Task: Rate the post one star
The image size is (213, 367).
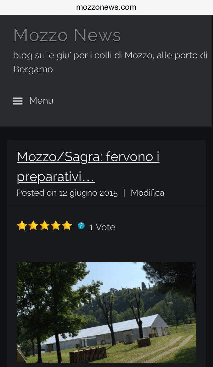Action: (x=22, y=226)
